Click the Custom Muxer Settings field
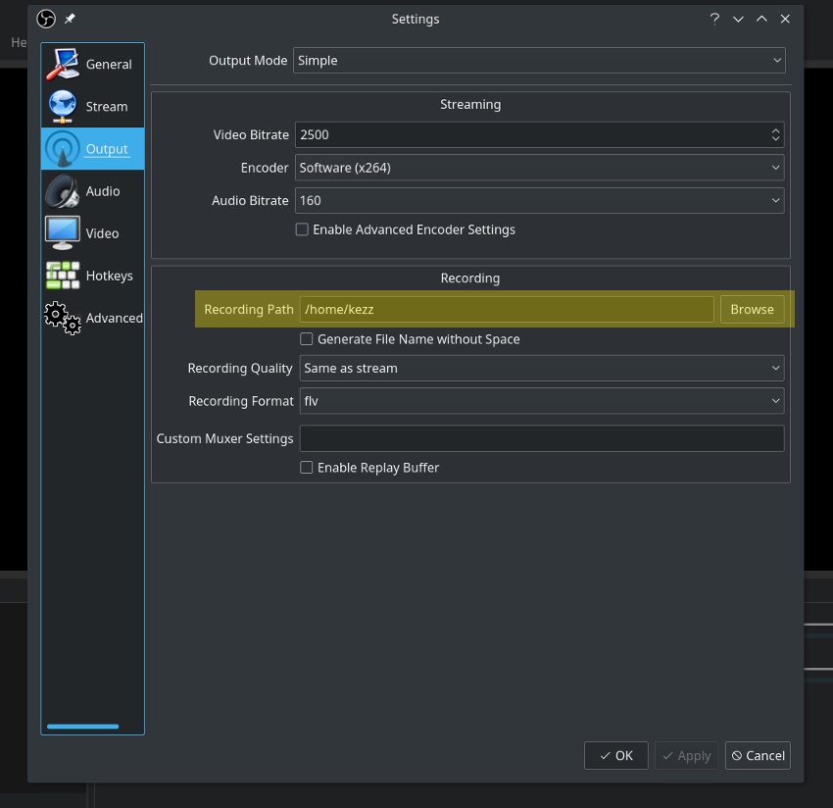 coord(542,438)
